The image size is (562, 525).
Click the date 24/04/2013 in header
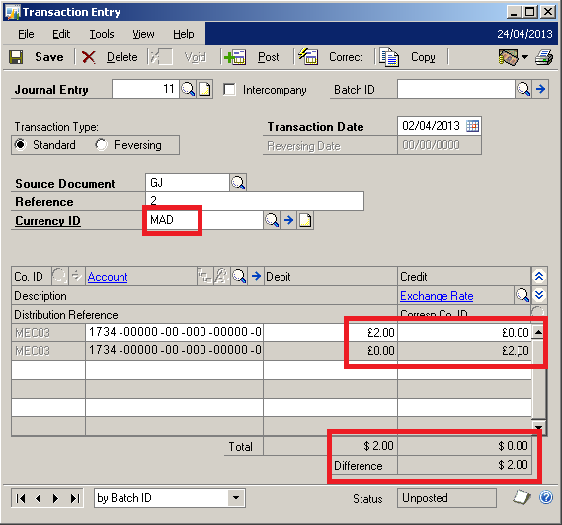click(x=524, y=34)
